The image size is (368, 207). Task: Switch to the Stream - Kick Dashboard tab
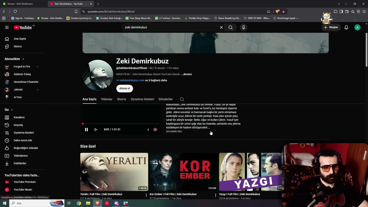point(24,4)
